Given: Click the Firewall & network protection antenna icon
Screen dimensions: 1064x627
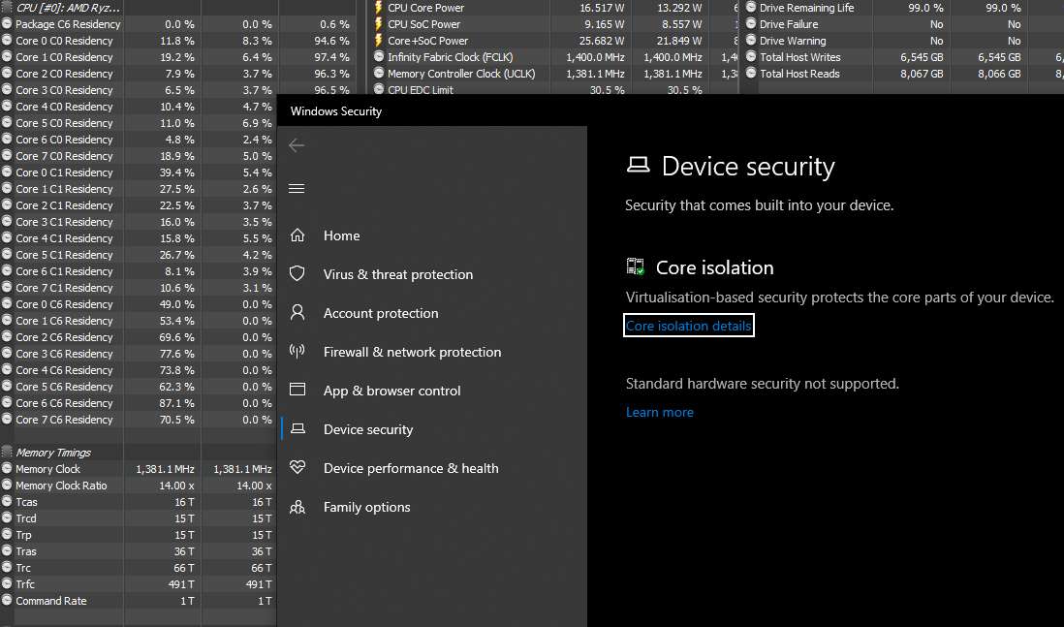Looking at the screenshot, I should 297,352.
